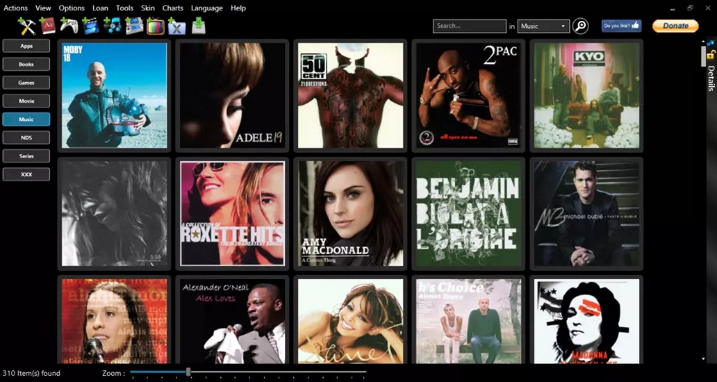This screenshot has height=382, width=717.
Task: Select the Amy Macdonald album cover
Action: coord(351,213)
